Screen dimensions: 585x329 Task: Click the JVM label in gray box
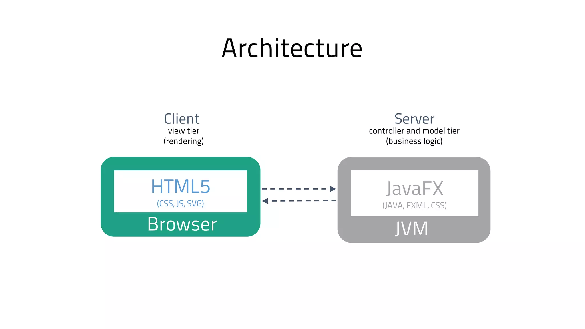412,229
